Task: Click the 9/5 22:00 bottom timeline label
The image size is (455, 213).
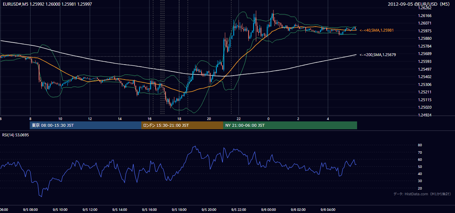Action: coord(239,210)
